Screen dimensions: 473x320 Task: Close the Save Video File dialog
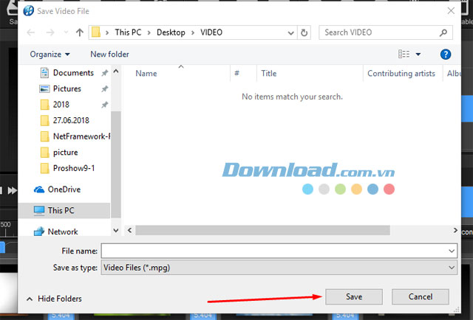(x=451, y=11)
